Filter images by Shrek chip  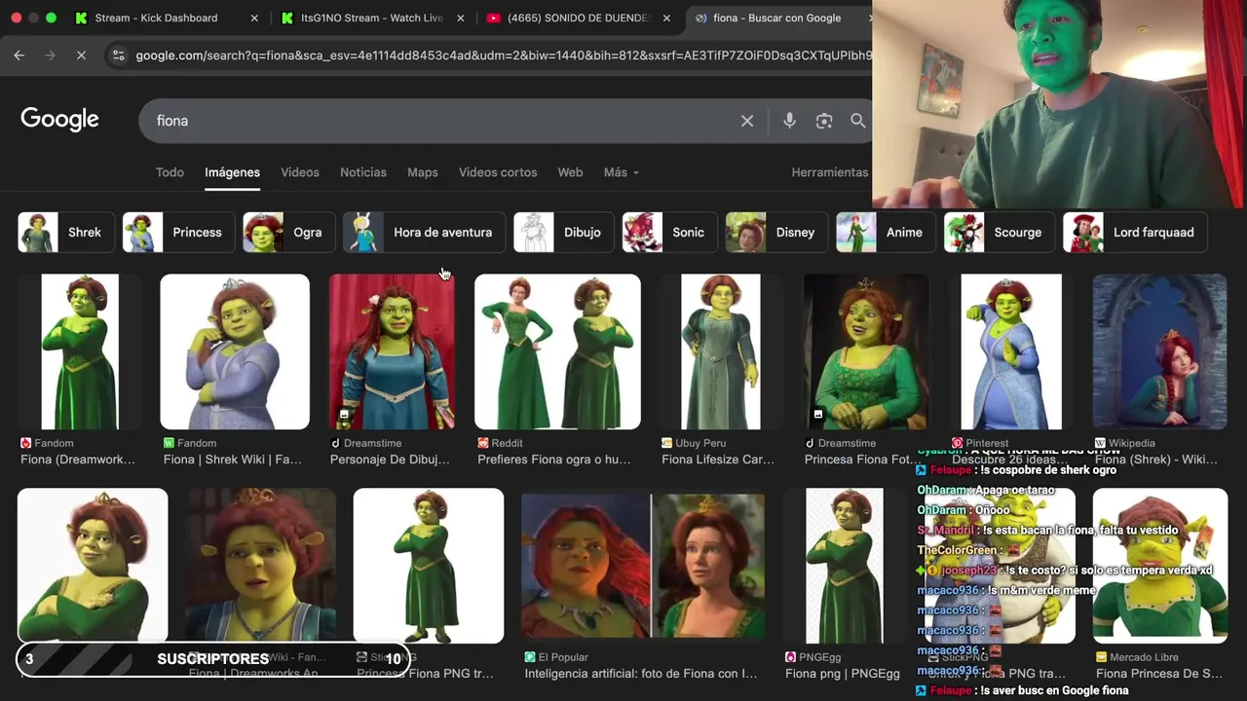pos(66,233)
